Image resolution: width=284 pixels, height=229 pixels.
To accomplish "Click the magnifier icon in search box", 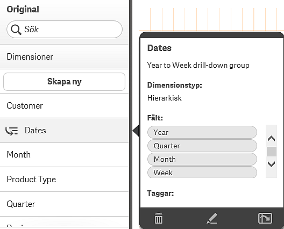I will tap(16, 30).
